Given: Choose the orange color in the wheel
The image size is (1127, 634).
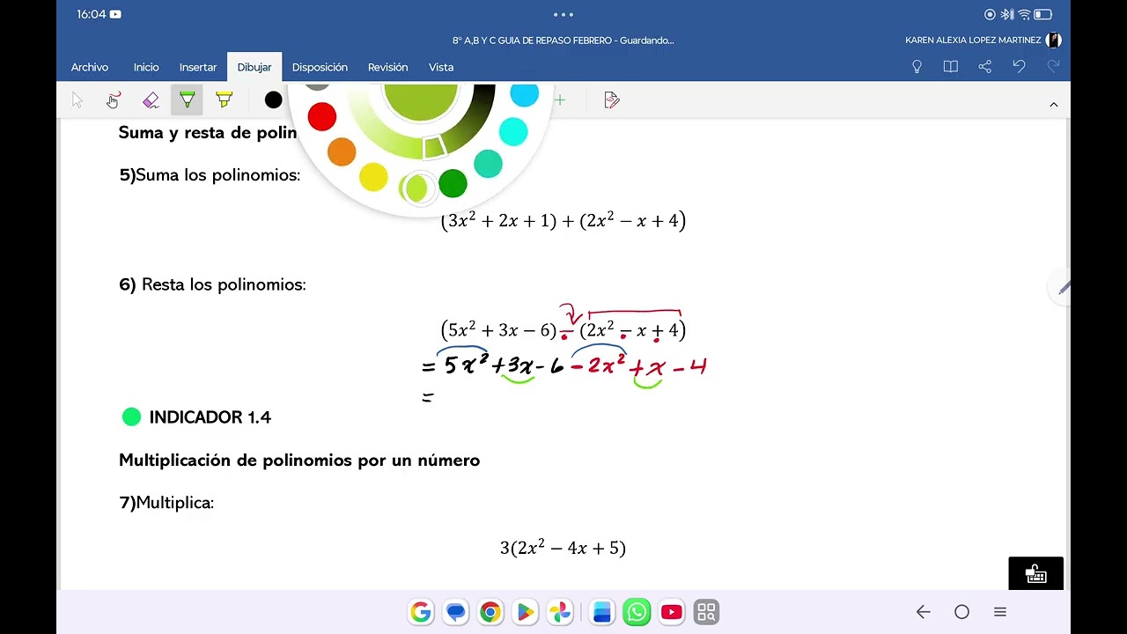Looking at the screenshot, I should tap(342, 152).
